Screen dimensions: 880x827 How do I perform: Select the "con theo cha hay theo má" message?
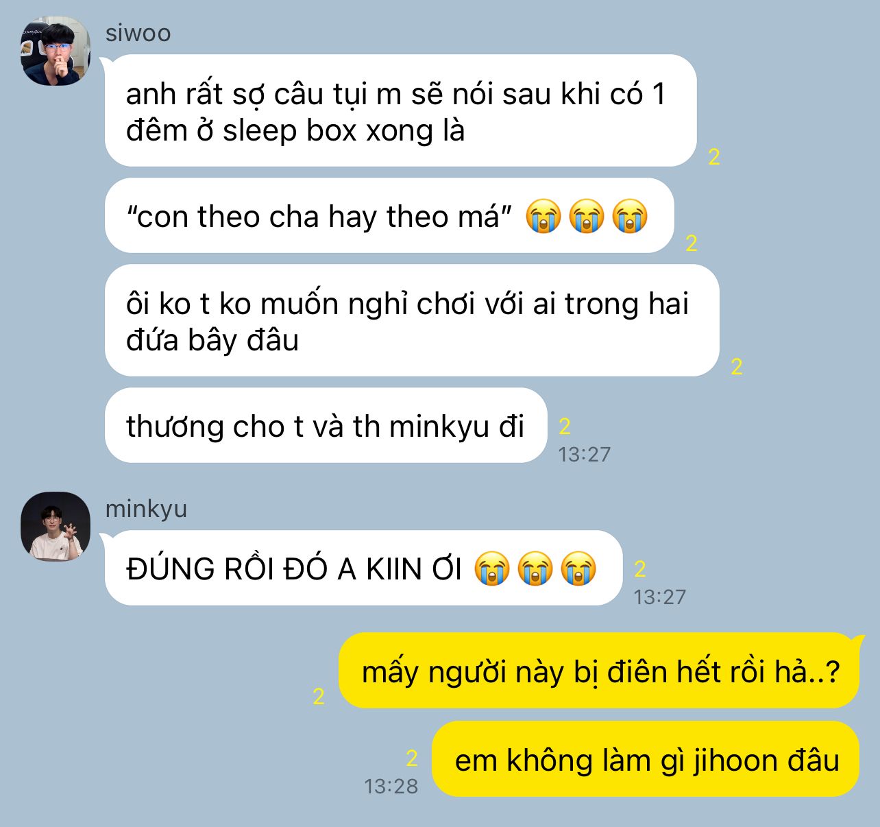(389, 216)
